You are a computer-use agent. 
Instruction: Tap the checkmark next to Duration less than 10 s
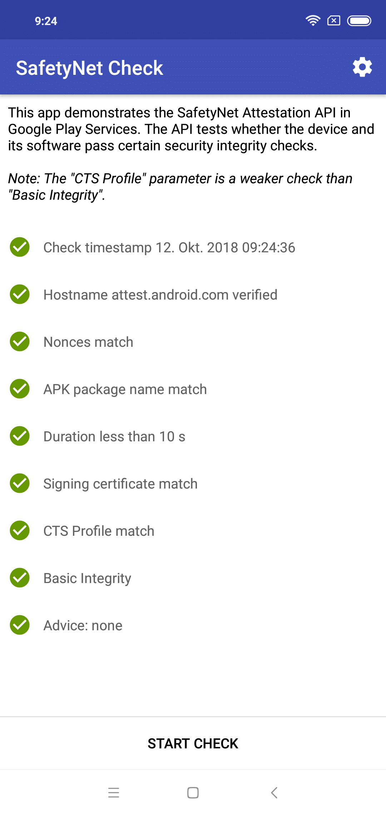point(20,436)
